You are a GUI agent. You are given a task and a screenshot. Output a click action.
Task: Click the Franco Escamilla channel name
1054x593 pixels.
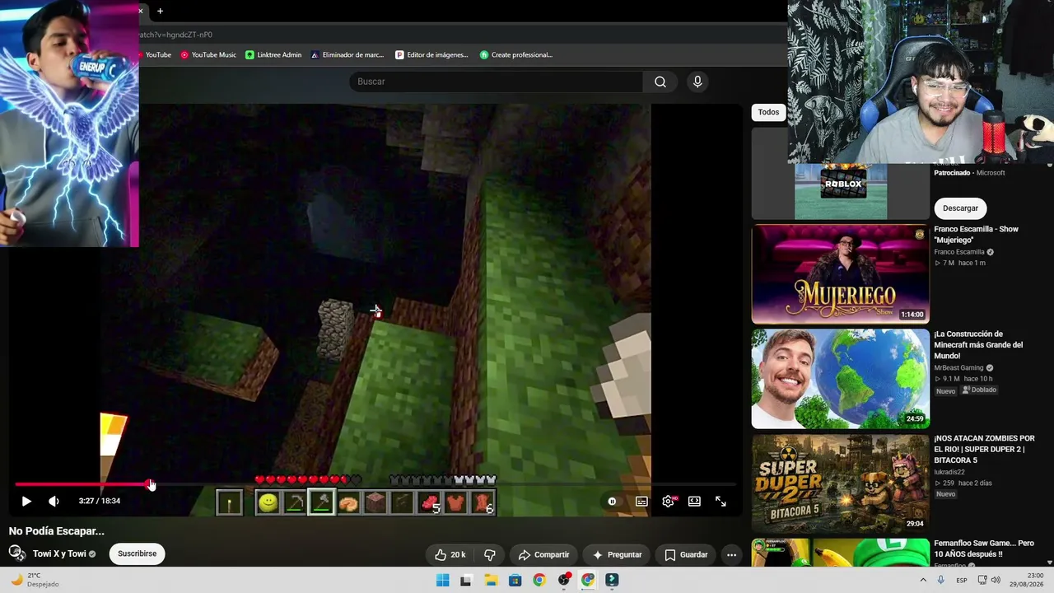coord(959,252)
